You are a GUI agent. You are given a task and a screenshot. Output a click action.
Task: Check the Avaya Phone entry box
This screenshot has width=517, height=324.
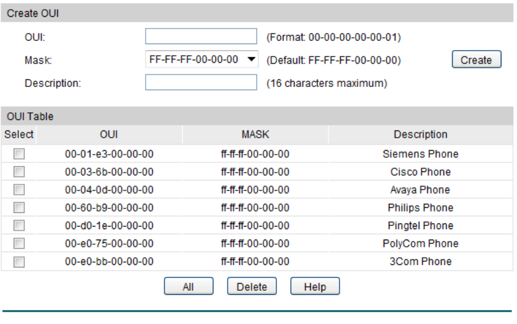tap(19, 190)
